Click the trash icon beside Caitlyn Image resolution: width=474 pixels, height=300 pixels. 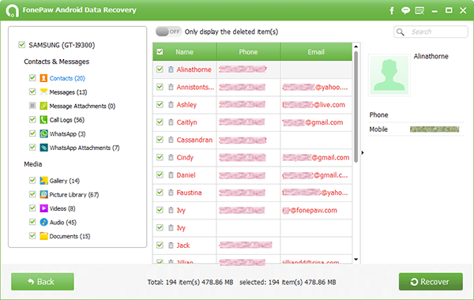pyautogui.click(x=171, y=122)
